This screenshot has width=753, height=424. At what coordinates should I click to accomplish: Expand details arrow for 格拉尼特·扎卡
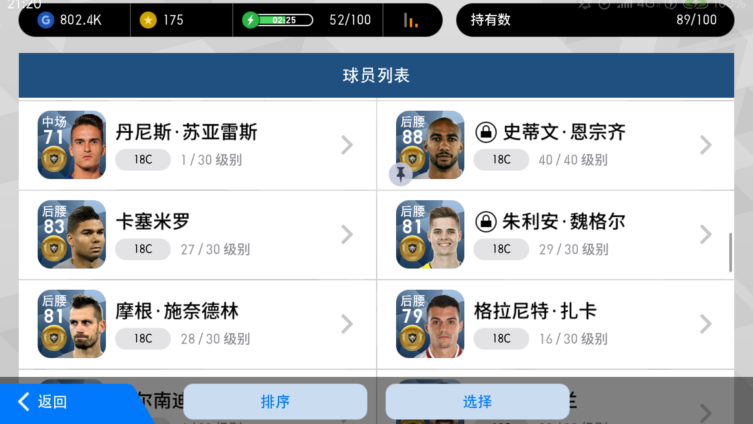click(x=706, y=324)
